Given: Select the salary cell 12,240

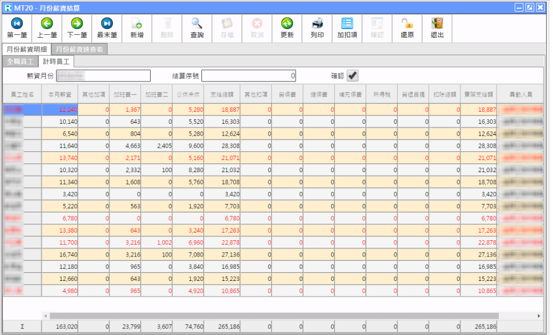Looking at the screenshot, I should point(59,109).
